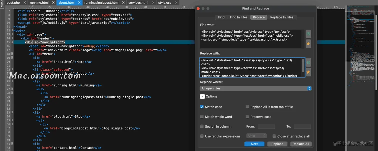Collapse the page div fold on line 13
378x151 pixels.
tap(11, 34)
